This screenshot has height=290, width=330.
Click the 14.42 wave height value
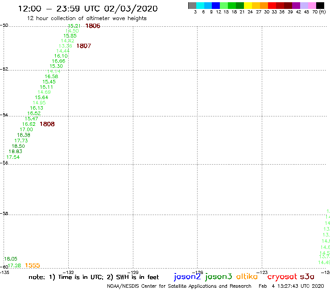pos(67,41)
